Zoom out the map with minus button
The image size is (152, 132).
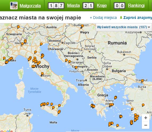coord(146,125)
